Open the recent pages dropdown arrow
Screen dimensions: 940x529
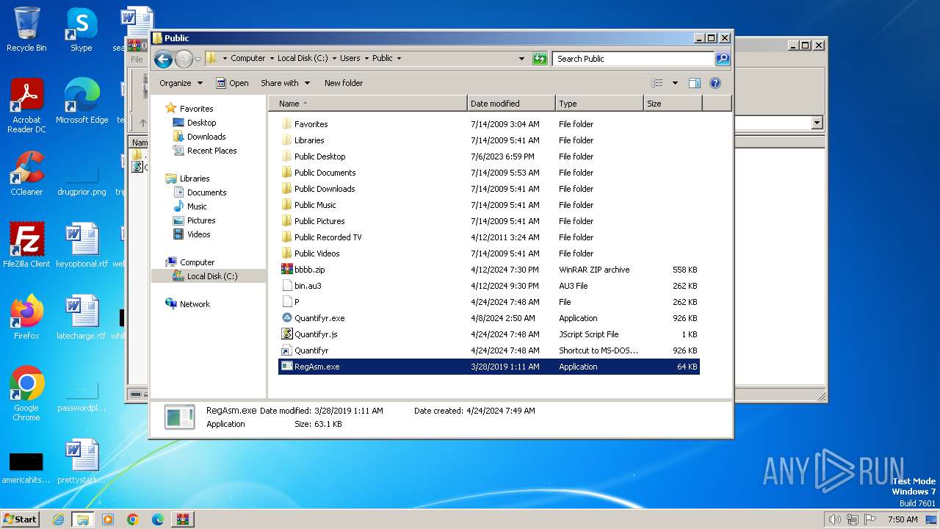(x=198, y=59)
